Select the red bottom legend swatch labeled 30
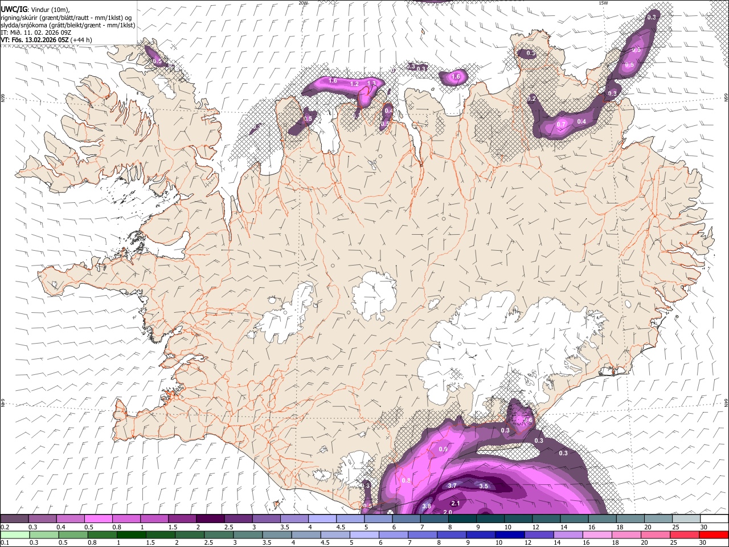The width and height of the screenshot is (729, 547). 713,534
